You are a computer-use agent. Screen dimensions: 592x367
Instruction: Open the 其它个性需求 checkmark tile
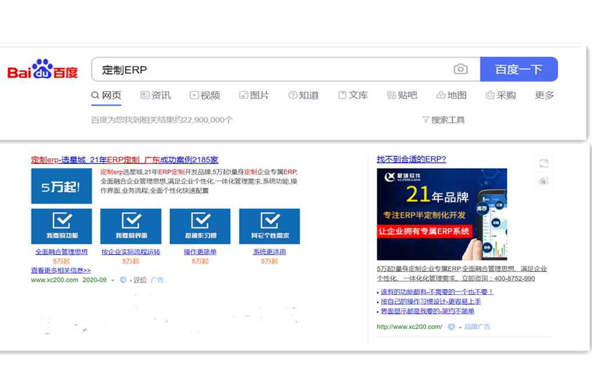click(x=270, y=226)
